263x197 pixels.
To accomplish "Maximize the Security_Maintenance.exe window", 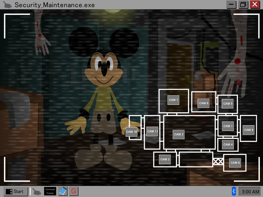I will point(243,4).
